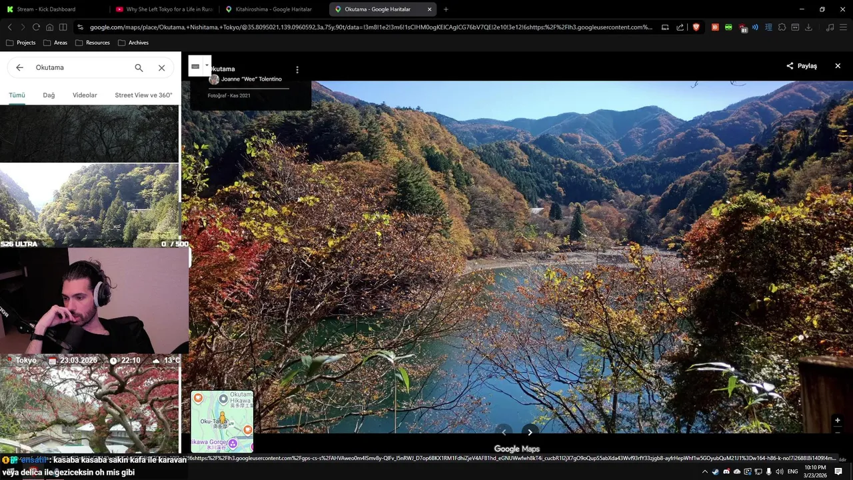
Task: Switch to Kitahiroshima Google Haritalar tab
Action: click(x=273, y=9)
